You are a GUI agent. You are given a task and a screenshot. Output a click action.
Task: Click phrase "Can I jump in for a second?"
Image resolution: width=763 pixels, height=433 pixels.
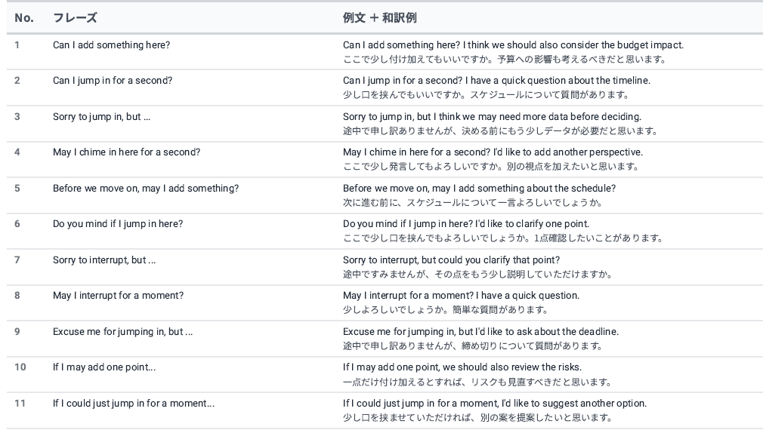(x=113, y=81)
